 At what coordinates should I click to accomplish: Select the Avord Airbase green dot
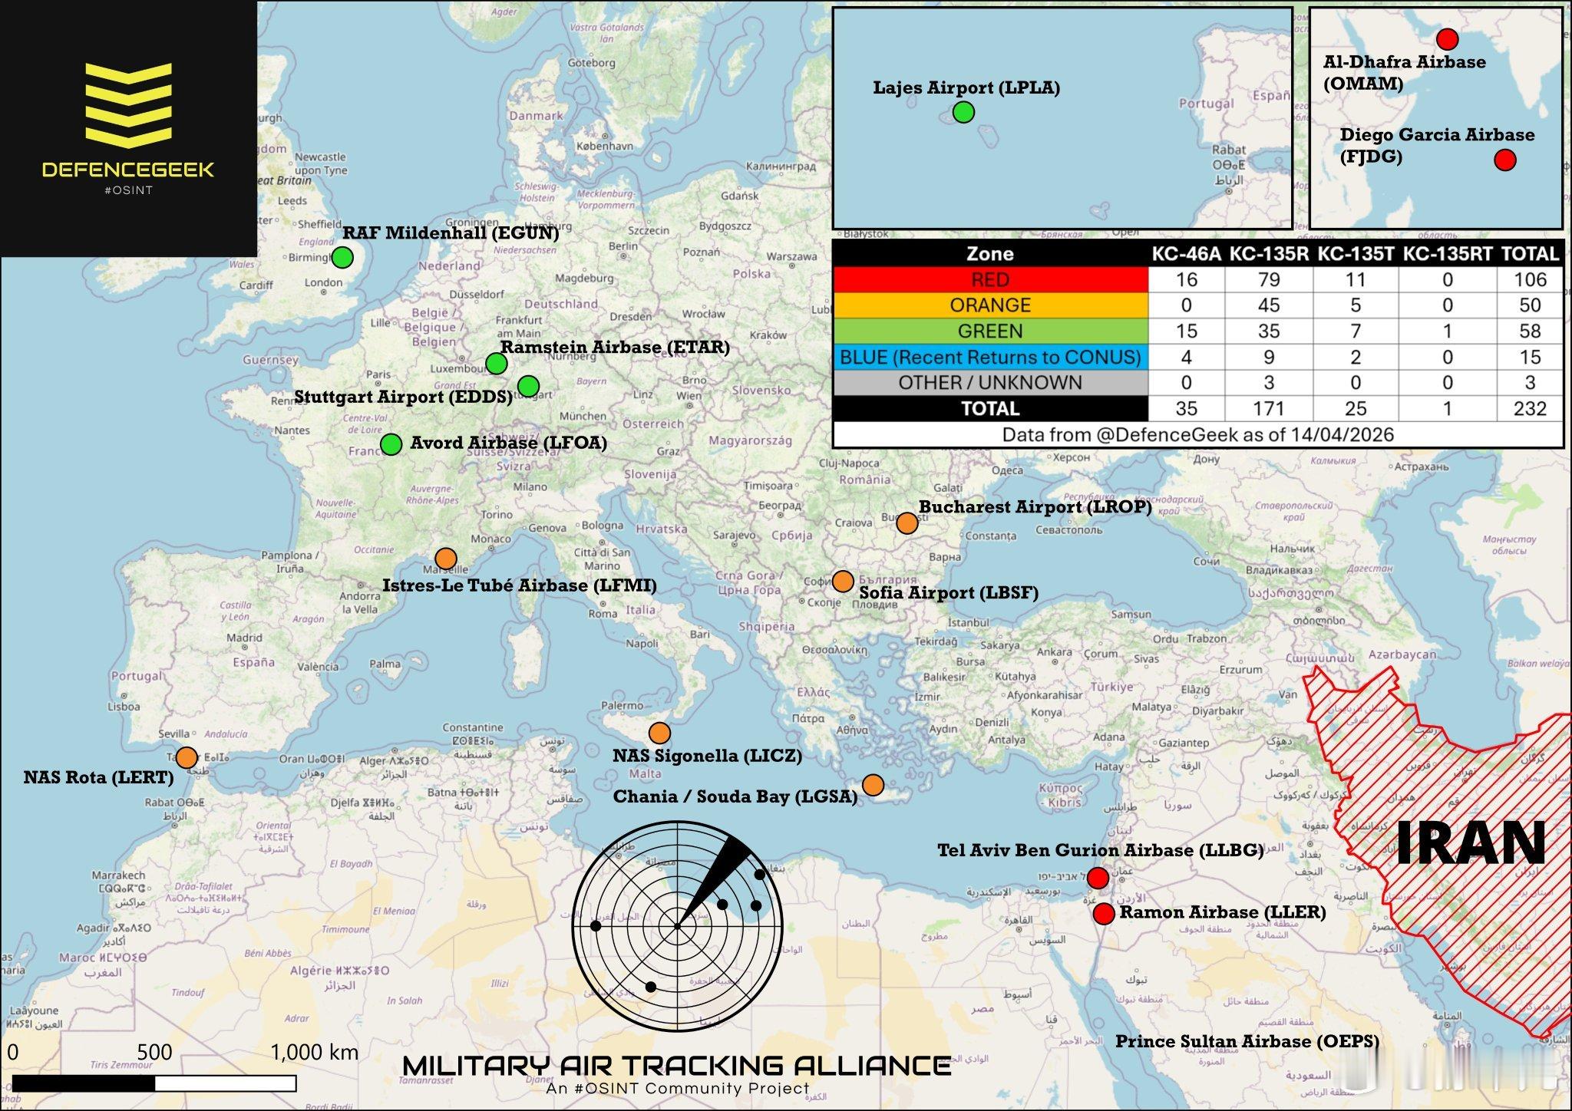point(391,444)
